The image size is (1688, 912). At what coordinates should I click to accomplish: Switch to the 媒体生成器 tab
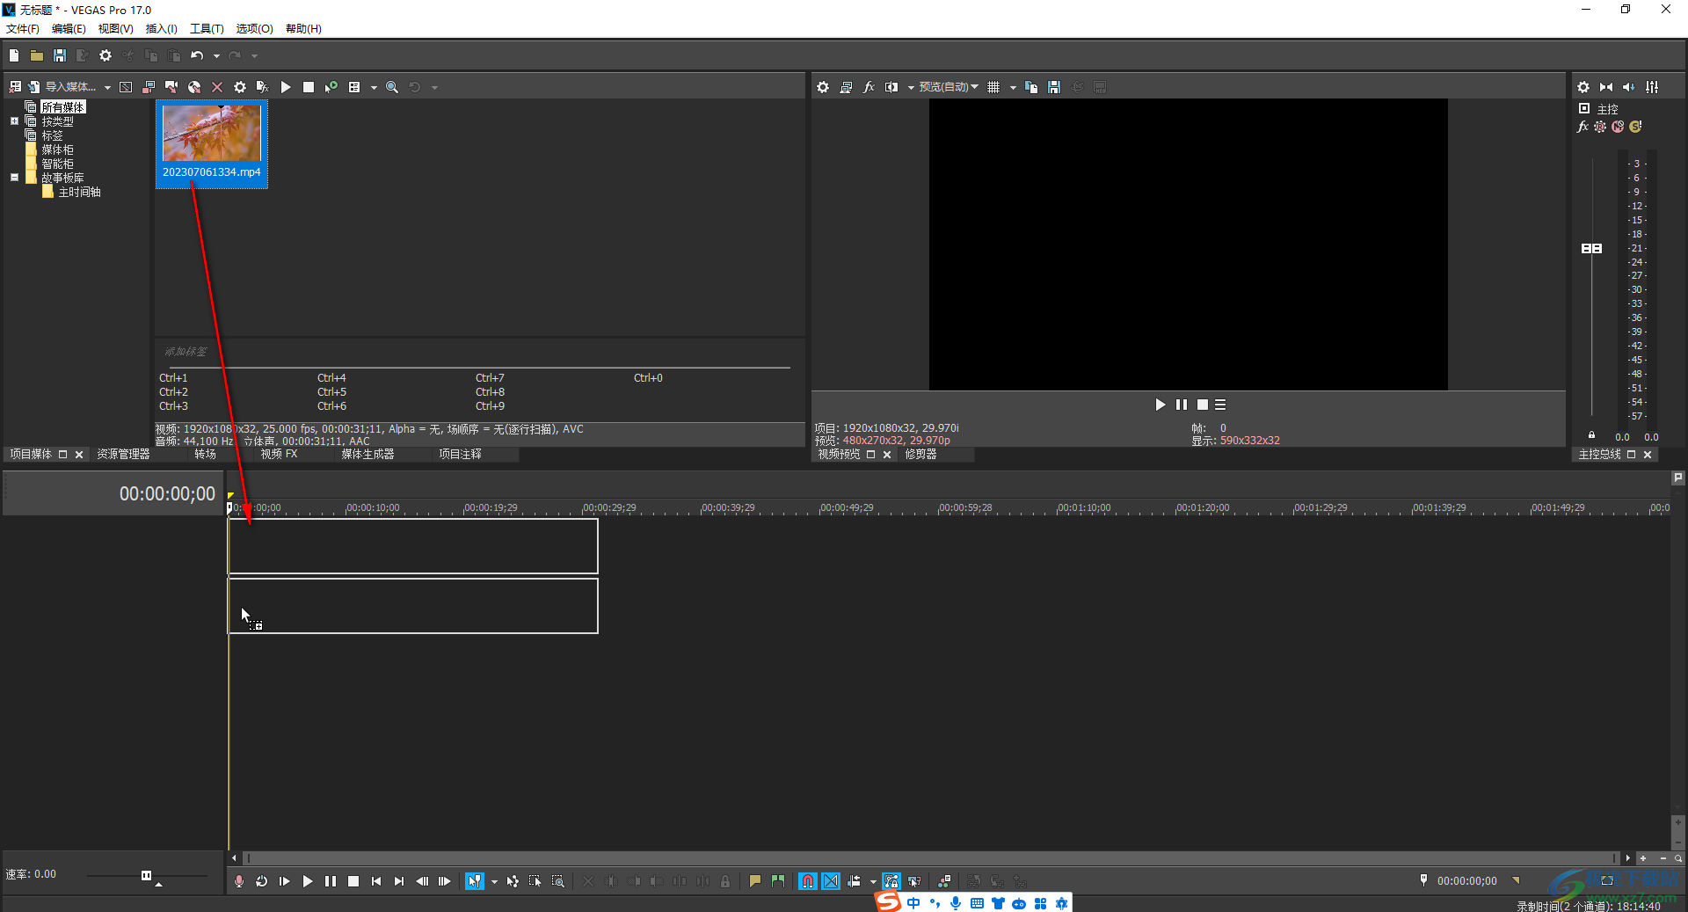click(367, 455)
